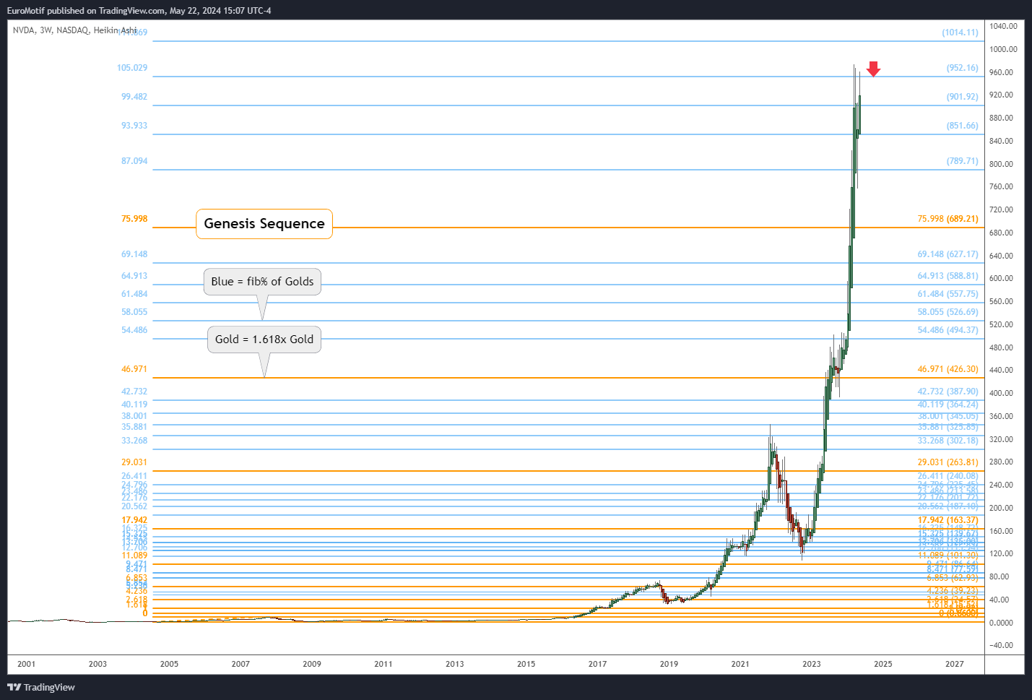Click the (901.92) price level label
This screenshot has height=700, width=1032.
pyautogui.click(x=963, y=97)
